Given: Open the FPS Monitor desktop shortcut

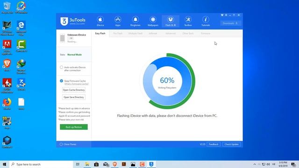Looking at the screenshot, I should point(21,8).
